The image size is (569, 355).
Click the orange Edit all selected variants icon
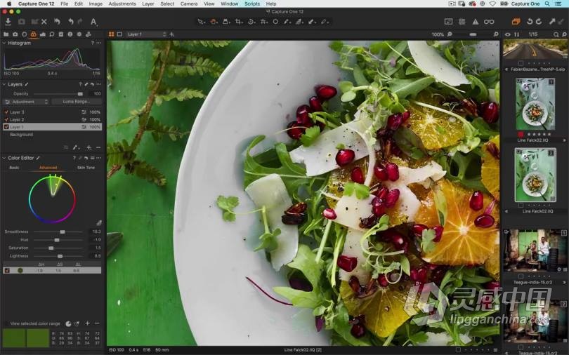[x=516, y=22]
